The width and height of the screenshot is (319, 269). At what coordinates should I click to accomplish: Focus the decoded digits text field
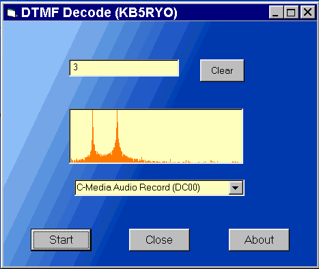(x=124, y=68)
